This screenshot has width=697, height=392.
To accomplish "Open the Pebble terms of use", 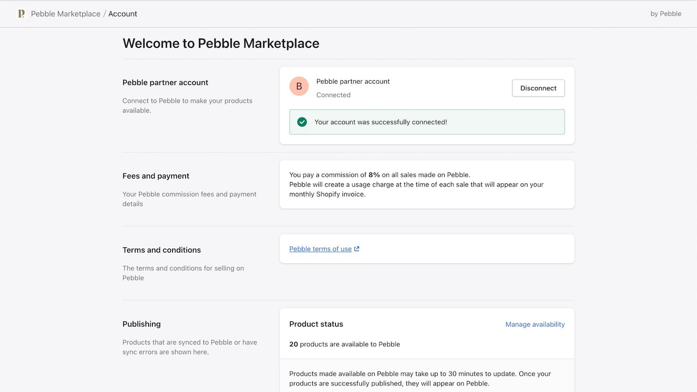I will [320, 248].
